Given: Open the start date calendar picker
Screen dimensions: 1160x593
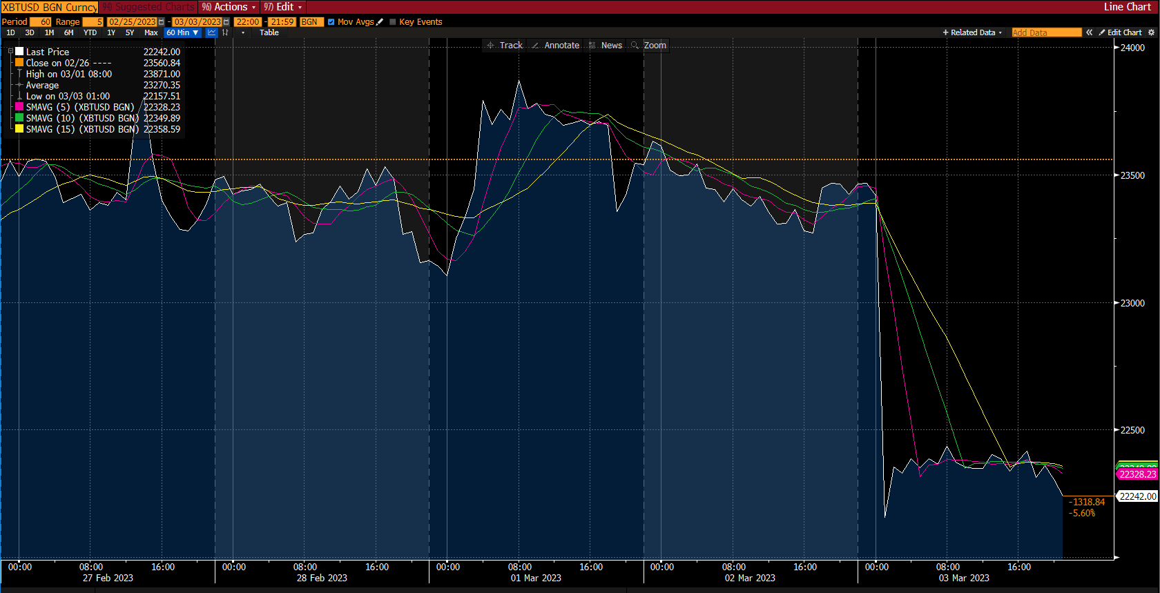Looking at the screenshot, I should click(162, 22).
